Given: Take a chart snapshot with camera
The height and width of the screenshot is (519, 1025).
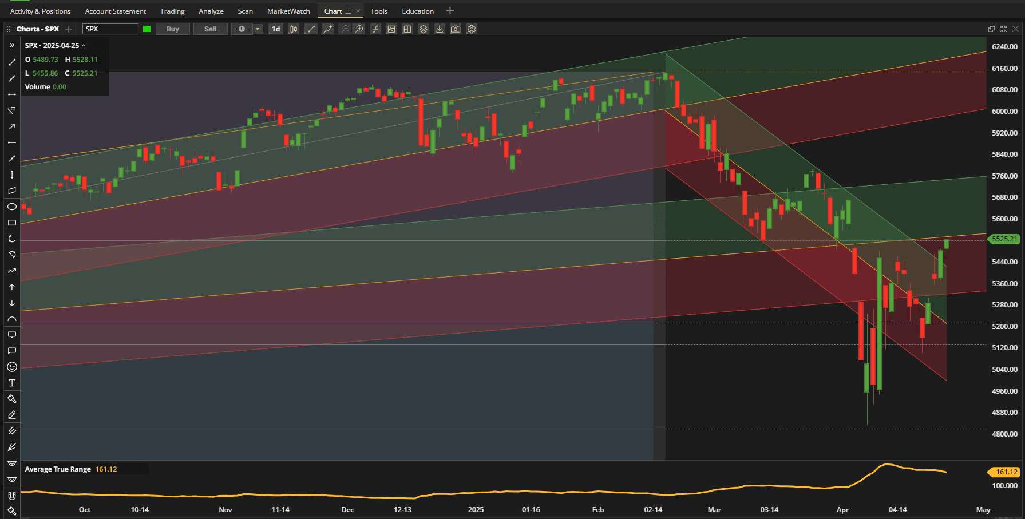Looking at the screenshot, I should (x=456, y=29).
